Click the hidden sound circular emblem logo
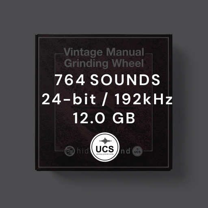 tap(69, 151)
